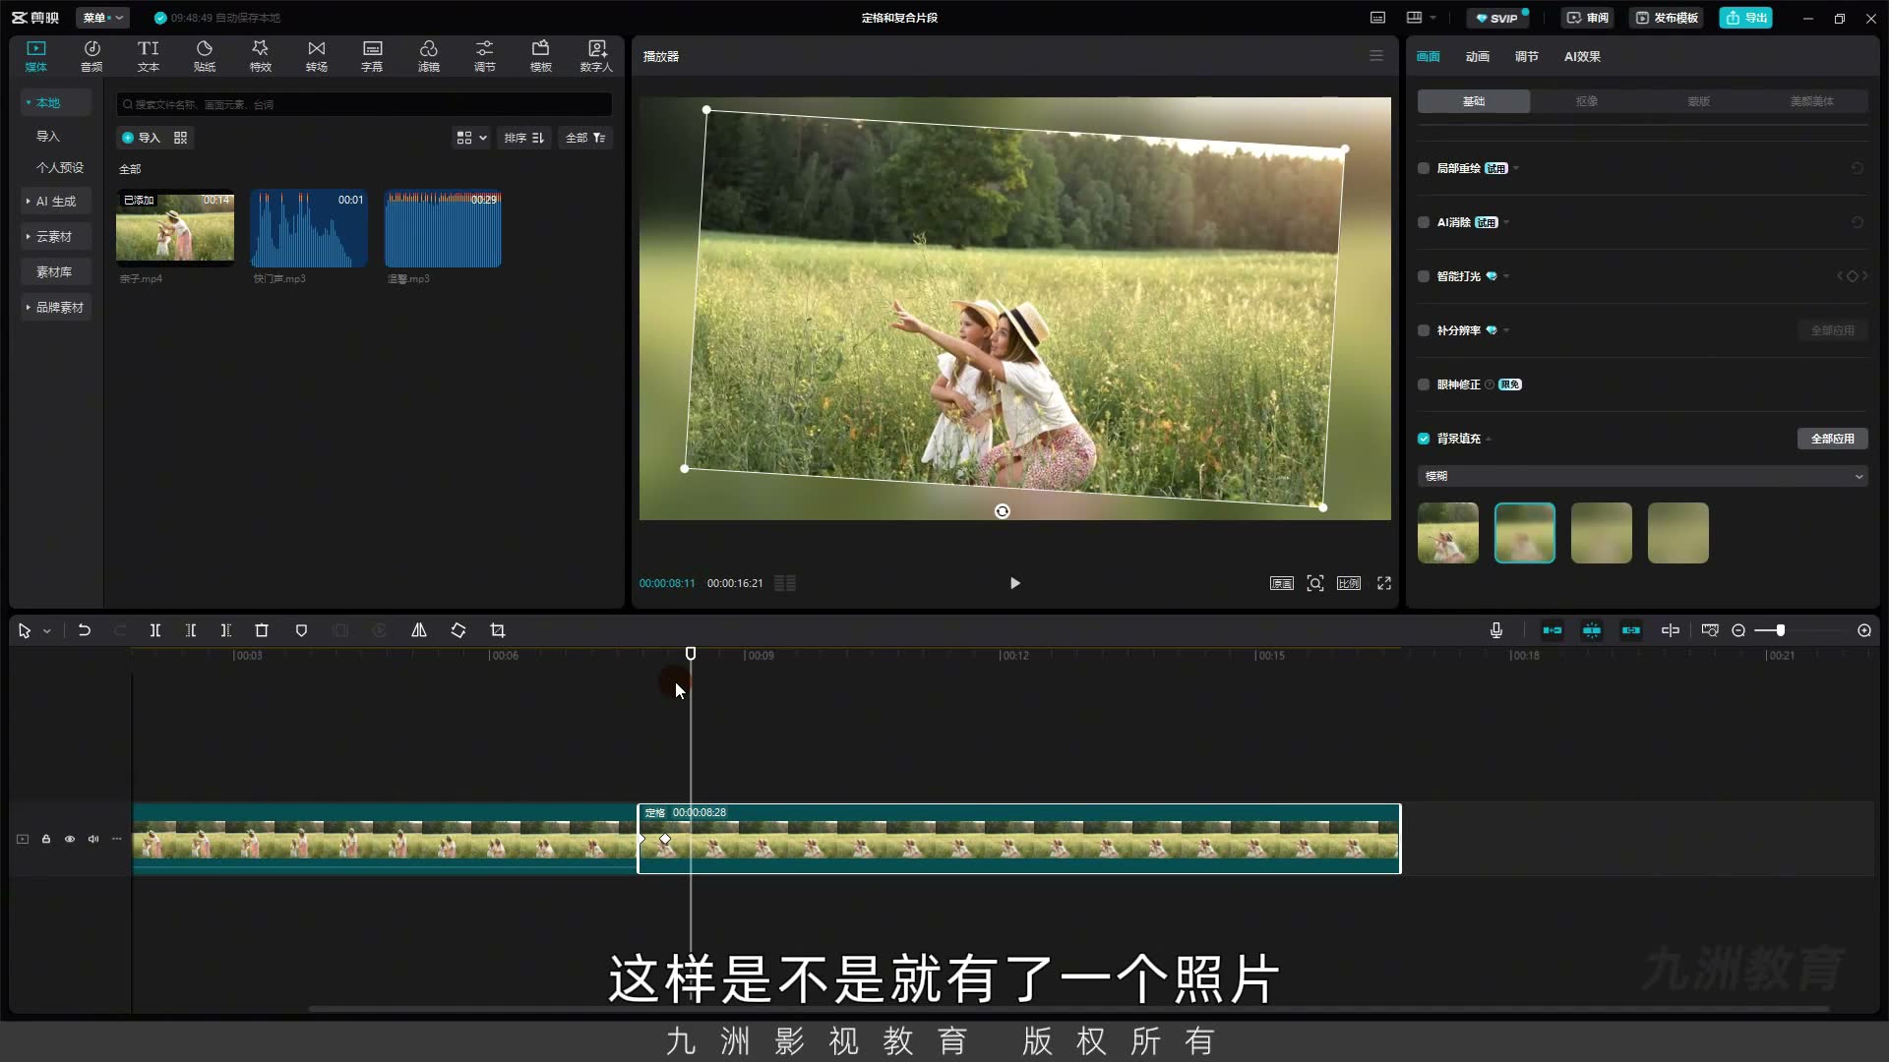Click the mirror flip tool icon
The image size is (1889, 1062).
coord(419,630)
